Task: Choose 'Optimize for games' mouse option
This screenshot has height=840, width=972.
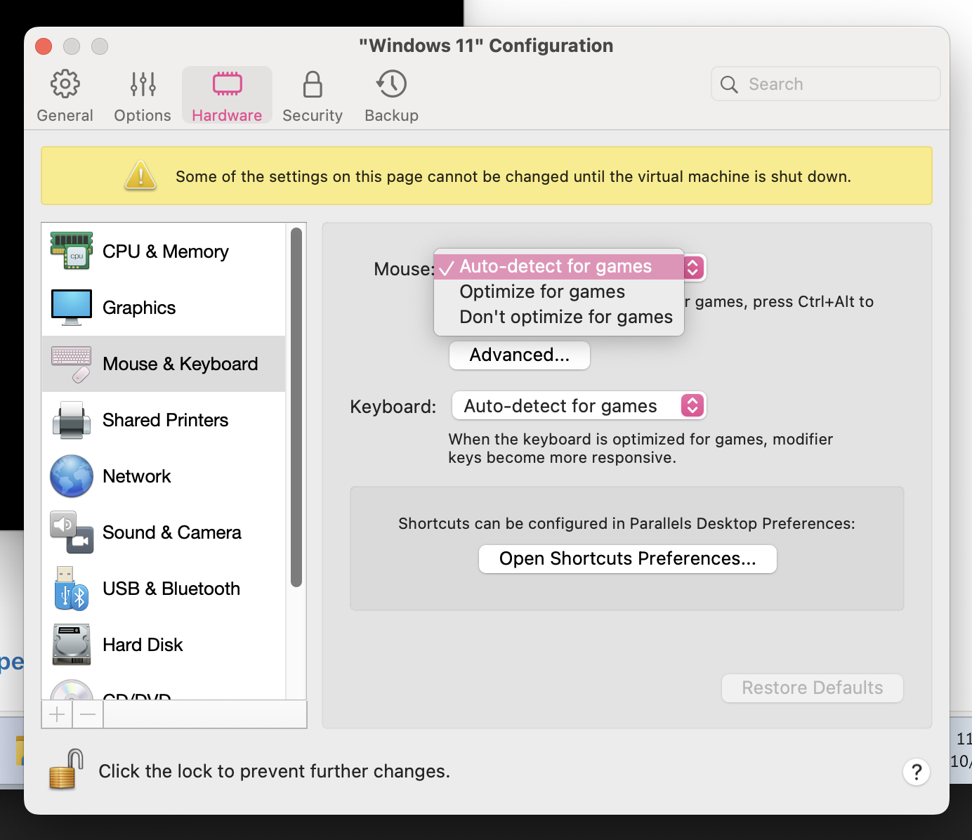Action: click(541, 291)
